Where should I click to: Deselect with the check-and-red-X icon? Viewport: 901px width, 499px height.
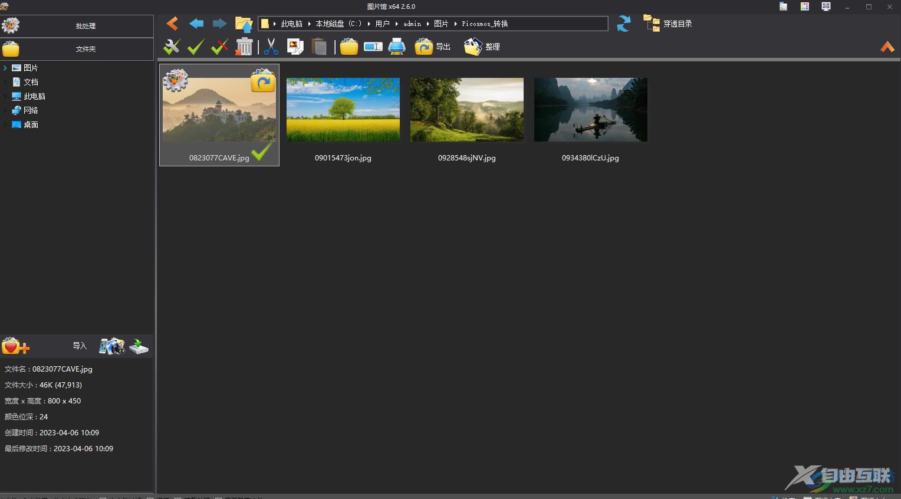(219, 47)
